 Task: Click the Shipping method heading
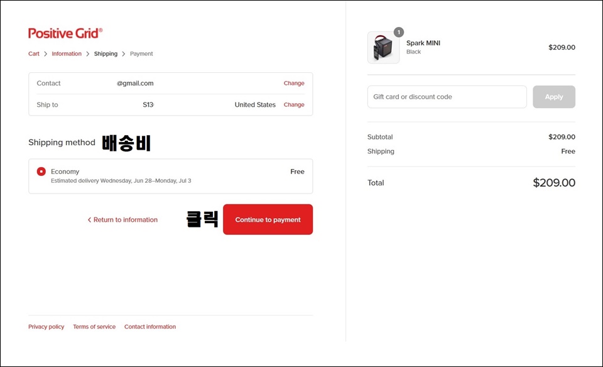click(62, 142)
